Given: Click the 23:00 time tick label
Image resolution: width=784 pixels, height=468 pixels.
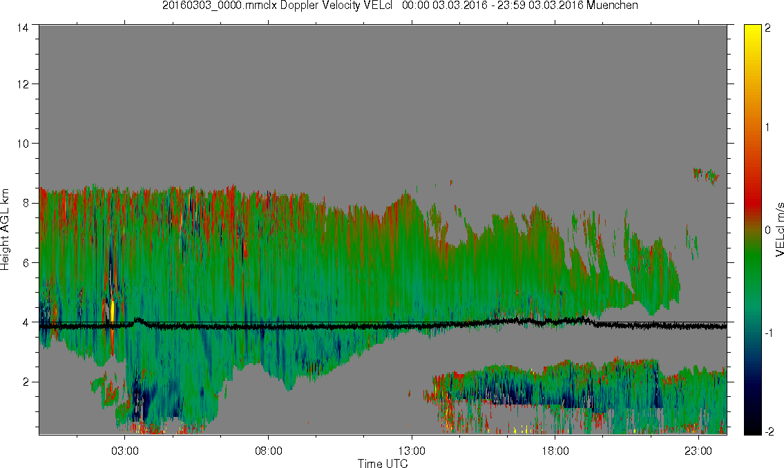Looking at the screenshot, I should coord(698,451).
